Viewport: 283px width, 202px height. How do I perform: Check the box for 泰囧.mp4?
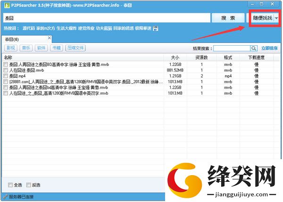(6, 76)
